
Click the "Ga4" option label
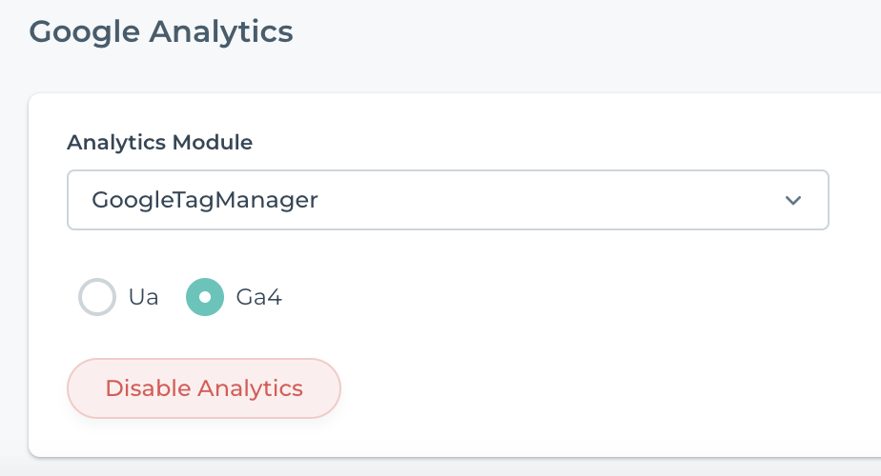[x=258, y=297]
